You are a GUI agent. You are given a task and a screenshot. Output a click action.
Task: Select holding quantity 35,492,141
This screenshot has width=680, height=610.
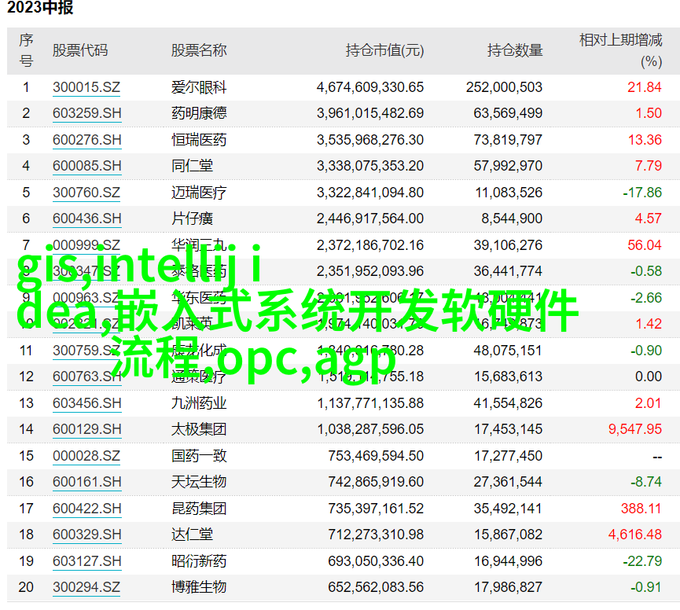click(508, 509)
